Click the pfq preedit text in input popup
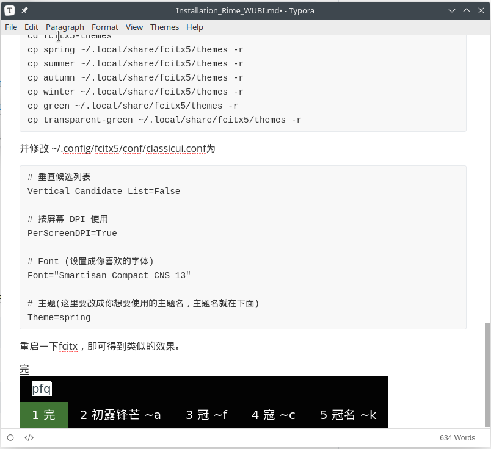 [42, 389]
